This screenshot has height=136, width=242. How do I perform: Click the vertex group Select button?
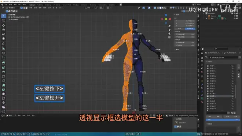[227, 117]
